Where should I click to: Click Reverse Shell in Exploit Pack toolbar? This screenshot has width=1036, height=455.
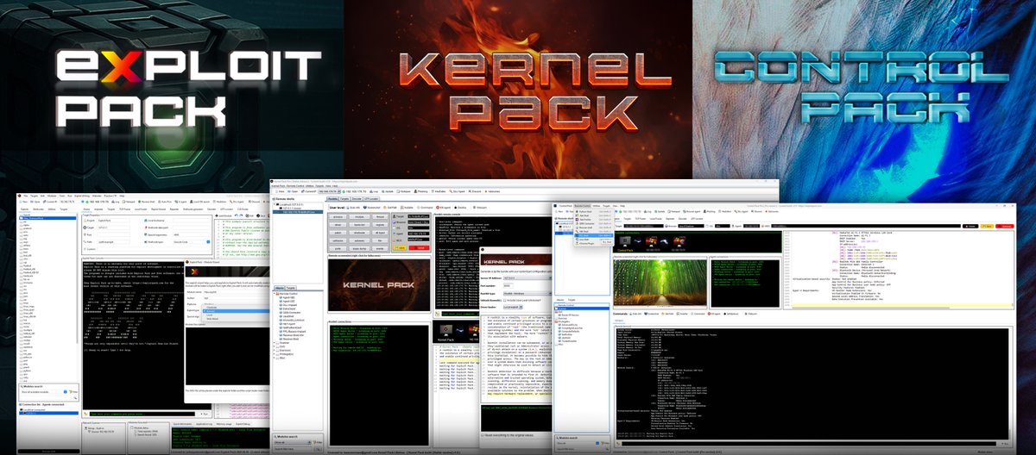point(146,202)
